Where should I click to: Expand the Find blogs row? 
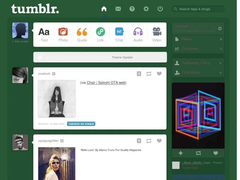point(198,73)
